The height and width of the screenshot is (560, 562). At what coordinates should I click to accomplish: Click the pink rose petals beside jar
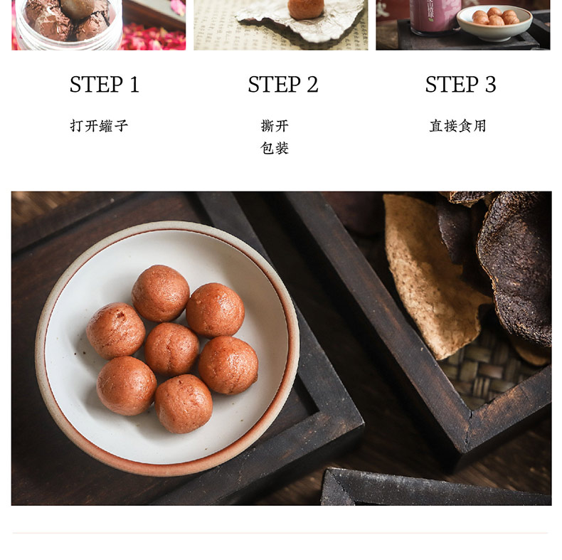click(152, 38)
